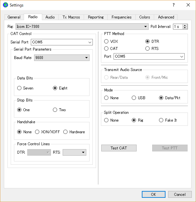
Task: Select DTR as PTT method
Action: point(152,42)
